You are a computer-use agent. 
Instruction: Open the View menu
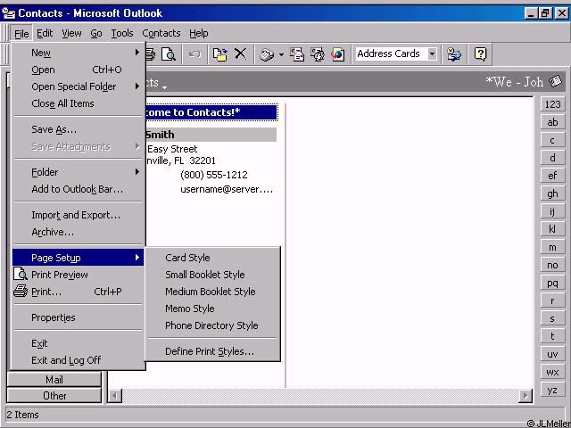tap(71, 34)
